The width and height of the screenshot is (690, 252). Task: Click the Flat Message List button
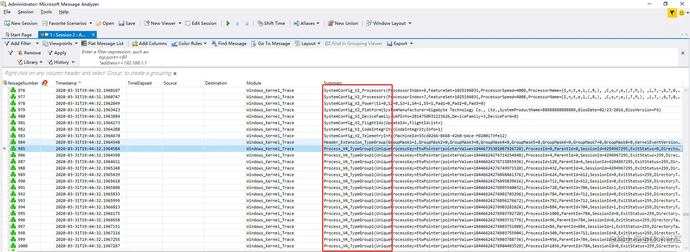coord(103,43)
